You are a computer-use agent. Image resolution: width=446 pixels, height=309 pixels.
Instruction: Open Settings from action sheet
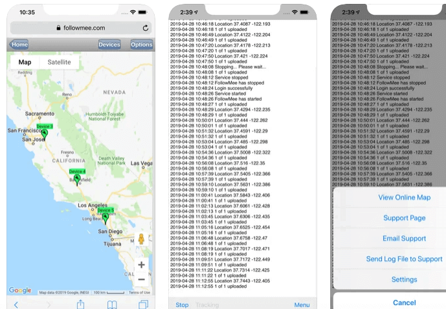[x=404, y=279]
